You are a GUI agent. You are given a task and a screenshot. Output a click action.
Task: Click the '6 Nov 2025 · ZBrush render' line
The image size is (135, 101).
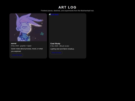[x=60, y=46]
